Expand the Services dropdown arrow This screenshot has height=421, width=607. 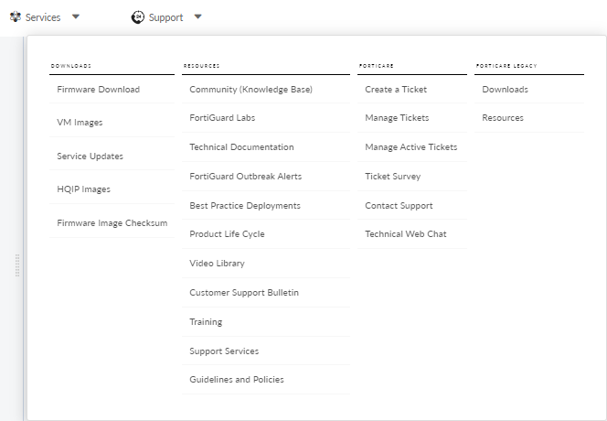76,16
